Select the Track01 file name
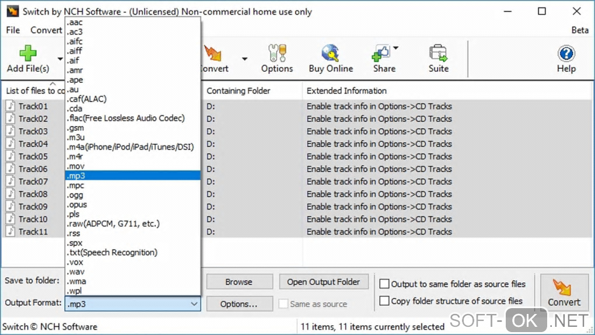 click(x=33, y=106)
